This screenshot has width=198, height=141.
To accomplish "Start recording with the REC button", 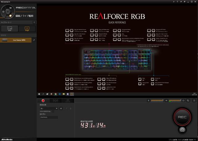I will (x=182, y=117).
